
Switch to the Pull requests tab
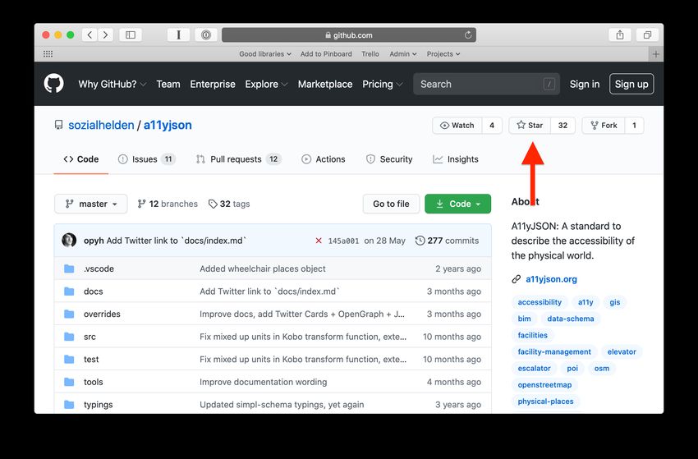point(238,159)
